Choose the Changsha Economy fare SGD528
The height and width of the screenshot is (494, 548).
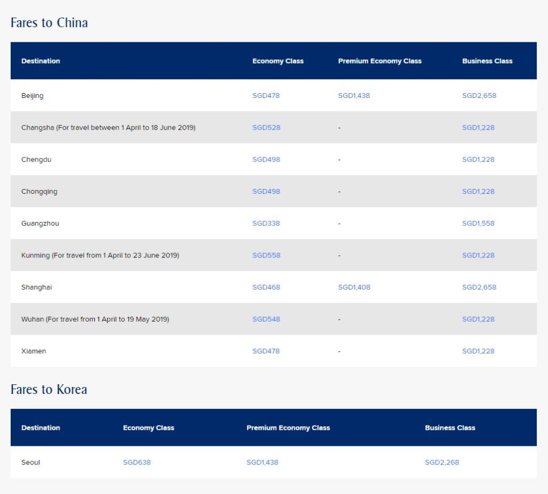pos(266,127)
